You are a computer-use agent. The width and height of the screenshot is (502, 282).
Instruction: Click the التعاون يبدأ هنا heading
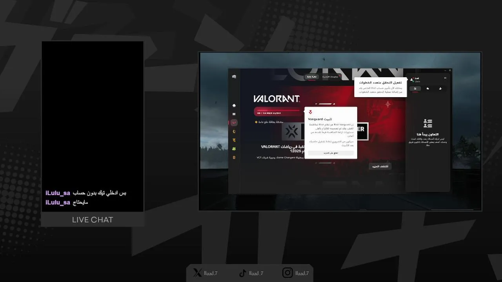coord(428,134)
